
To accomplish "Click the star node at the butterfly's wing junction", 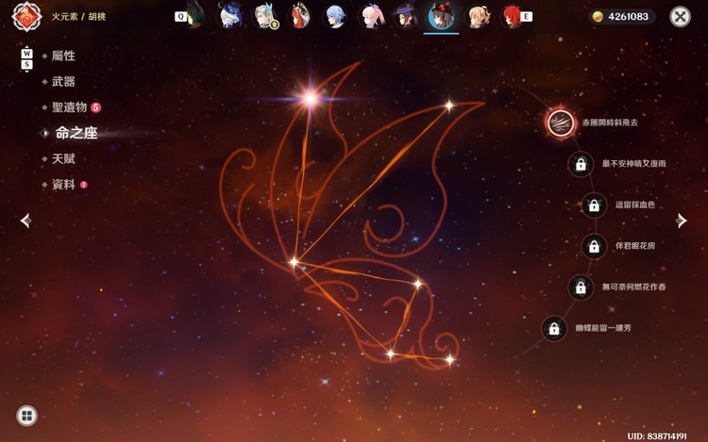I will 294,262.
